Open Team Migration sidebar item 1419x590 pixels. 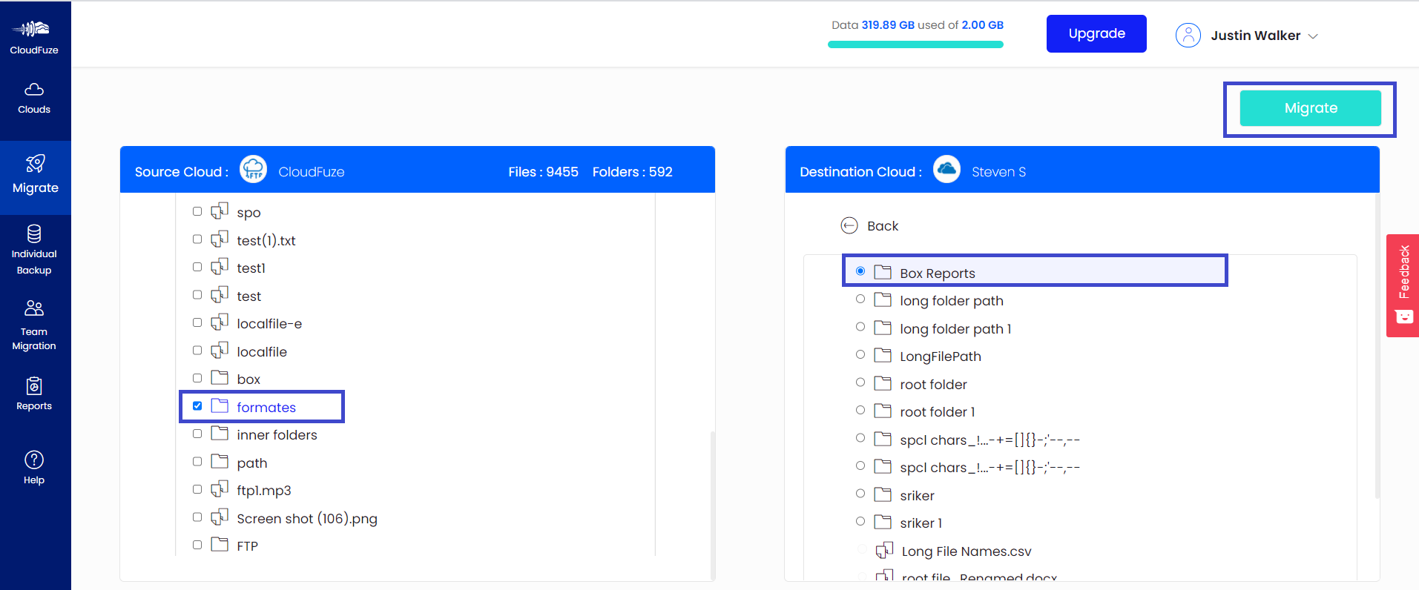[34, 326]
